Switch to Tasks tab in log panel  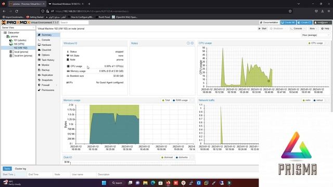click(7, 169)
